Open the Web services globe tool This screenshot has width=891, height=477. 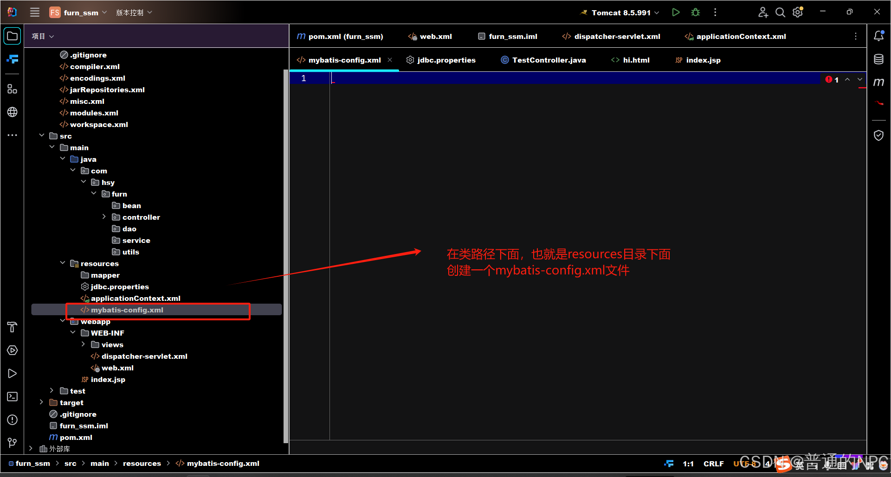13,112
